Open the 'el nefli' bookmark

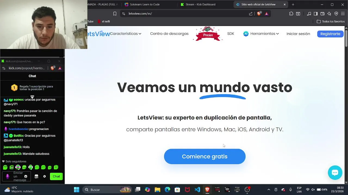coord(104,21)
